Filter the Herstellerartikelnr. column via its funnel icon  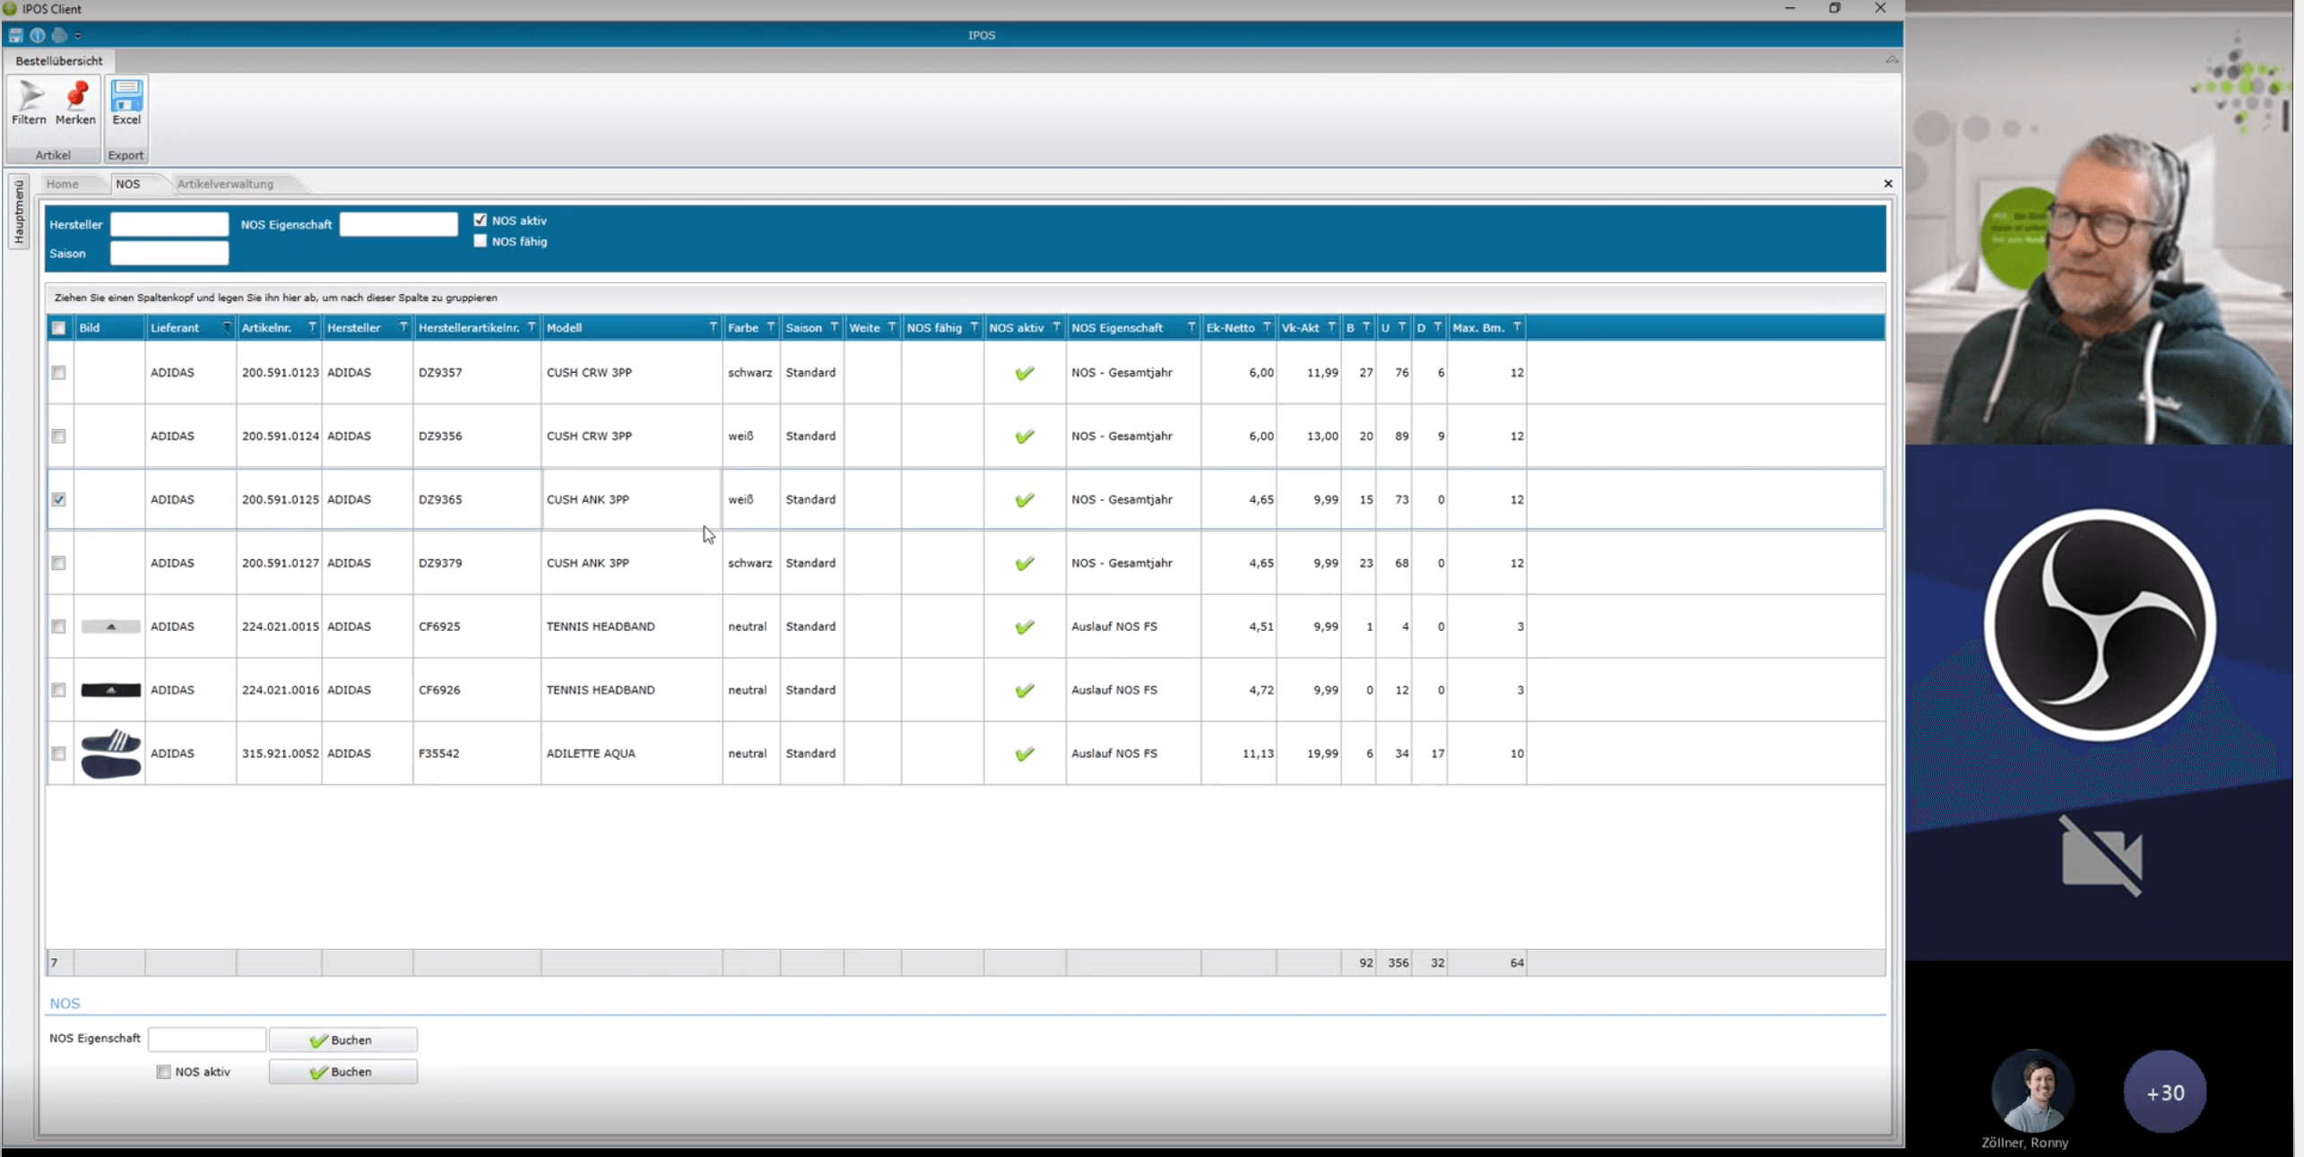(532, 327)
